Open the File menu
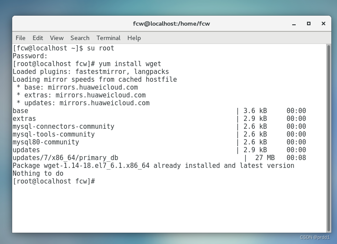Image resolution: width=337 pixels, height=244 pixels. click(x=20, y=38)
